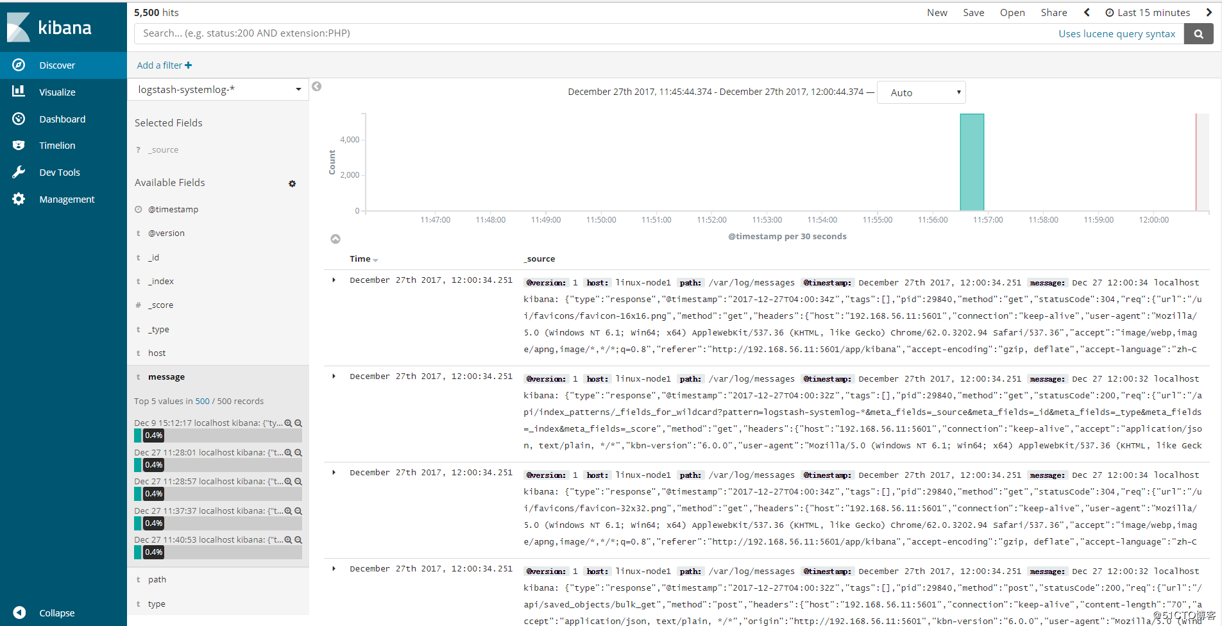This screenshot has height=626, width=1222.
Task: Select the Dev Tools wrench icon
Action: [19, 172]
